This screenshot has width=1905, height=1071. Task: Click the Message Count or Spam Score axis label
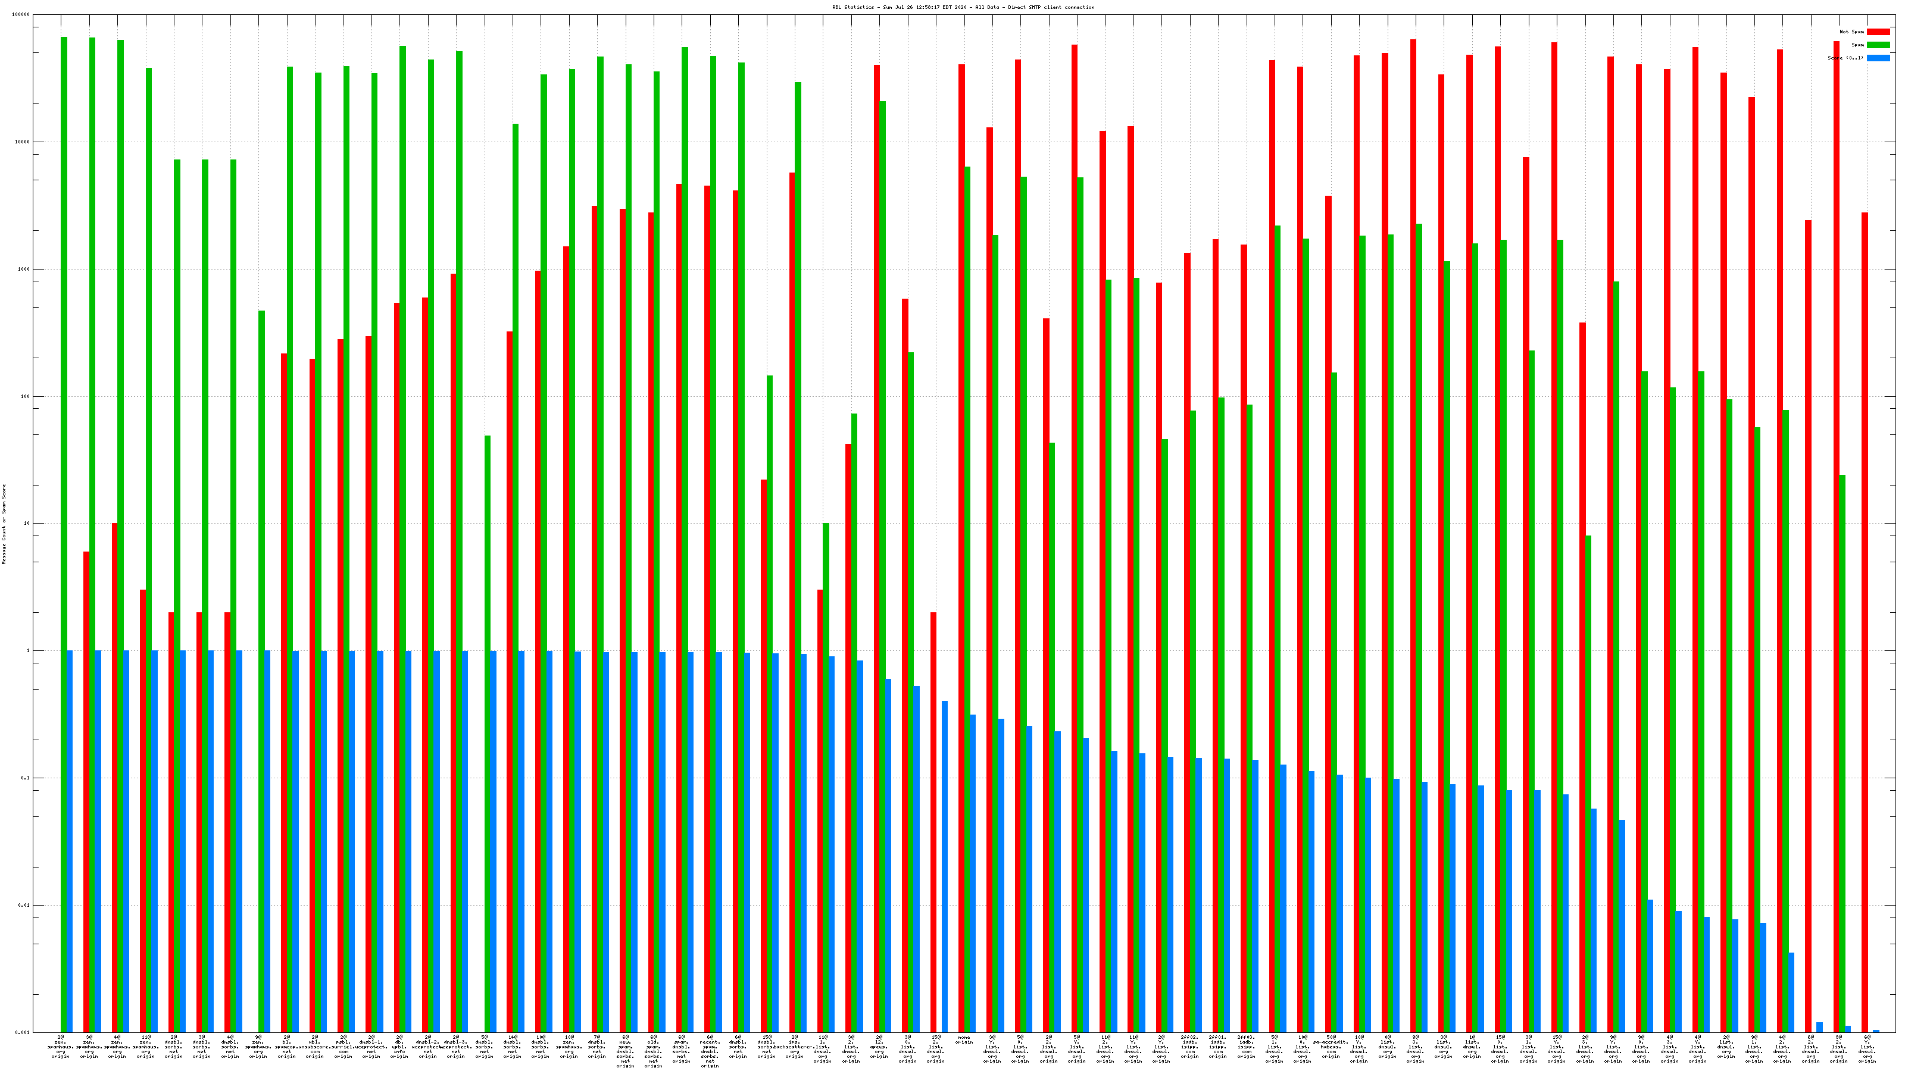pos(4,524)
